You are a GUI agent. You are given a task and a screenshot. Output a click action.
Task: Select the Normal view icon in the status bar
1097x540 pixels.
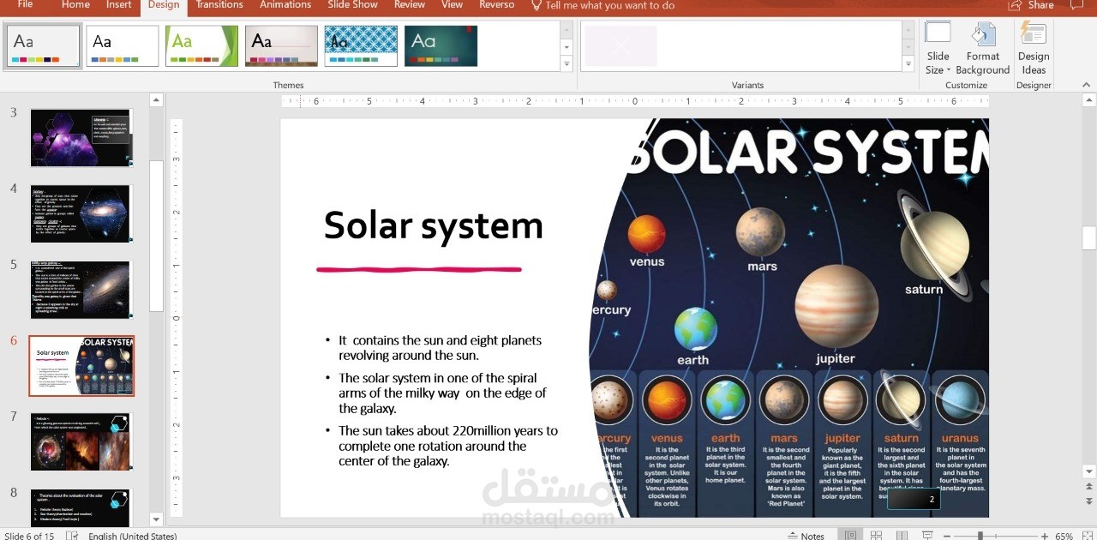[x=849, y=536]
